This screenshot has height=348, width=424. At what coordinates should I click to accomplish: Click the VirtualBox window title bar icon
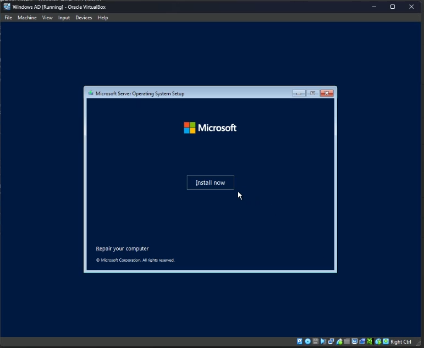pos(7,7)
